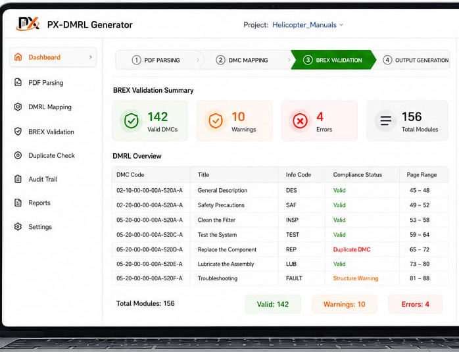The image size is (459, 352).
Task: Select DMC code 05-20-00-00-00A-520D-A
Action: pyautogui.click(x=149, y=249)
